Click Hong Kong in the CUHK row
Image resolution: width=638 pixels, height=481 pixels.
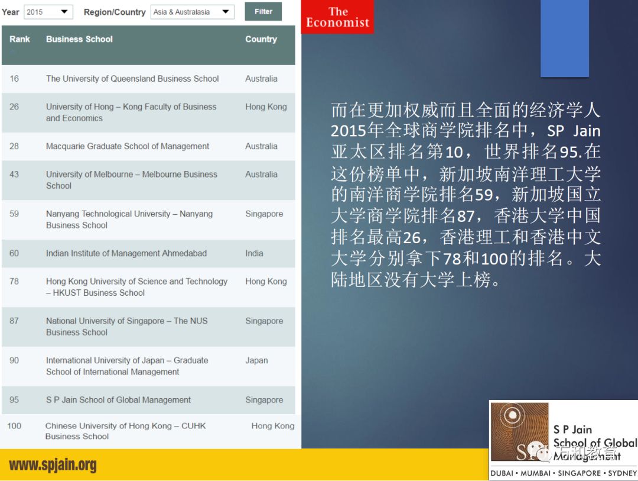(x=273, y=426)
